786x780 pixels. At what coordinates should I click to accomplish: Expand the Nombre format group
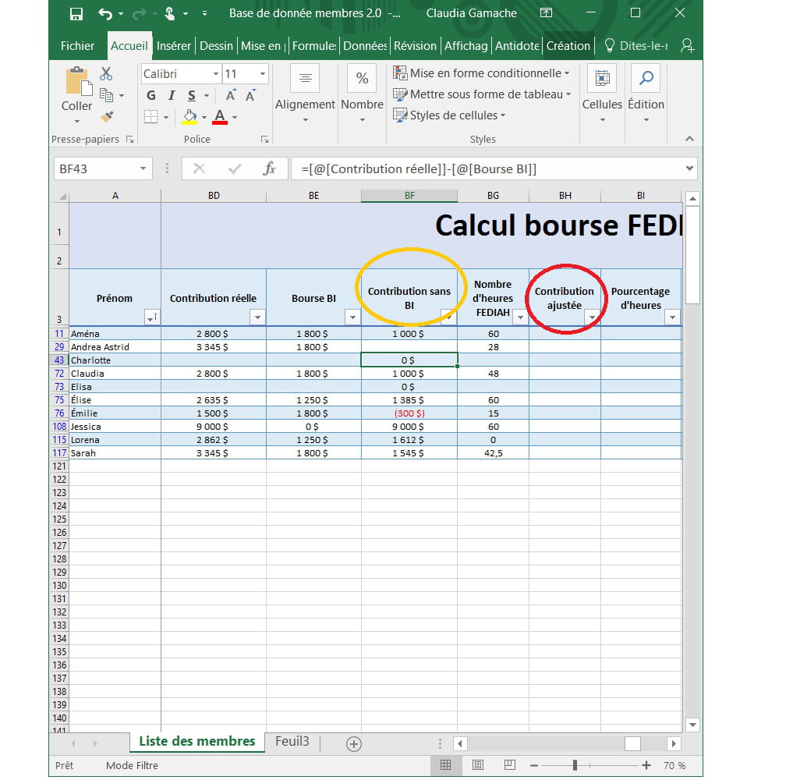[362, 94]
